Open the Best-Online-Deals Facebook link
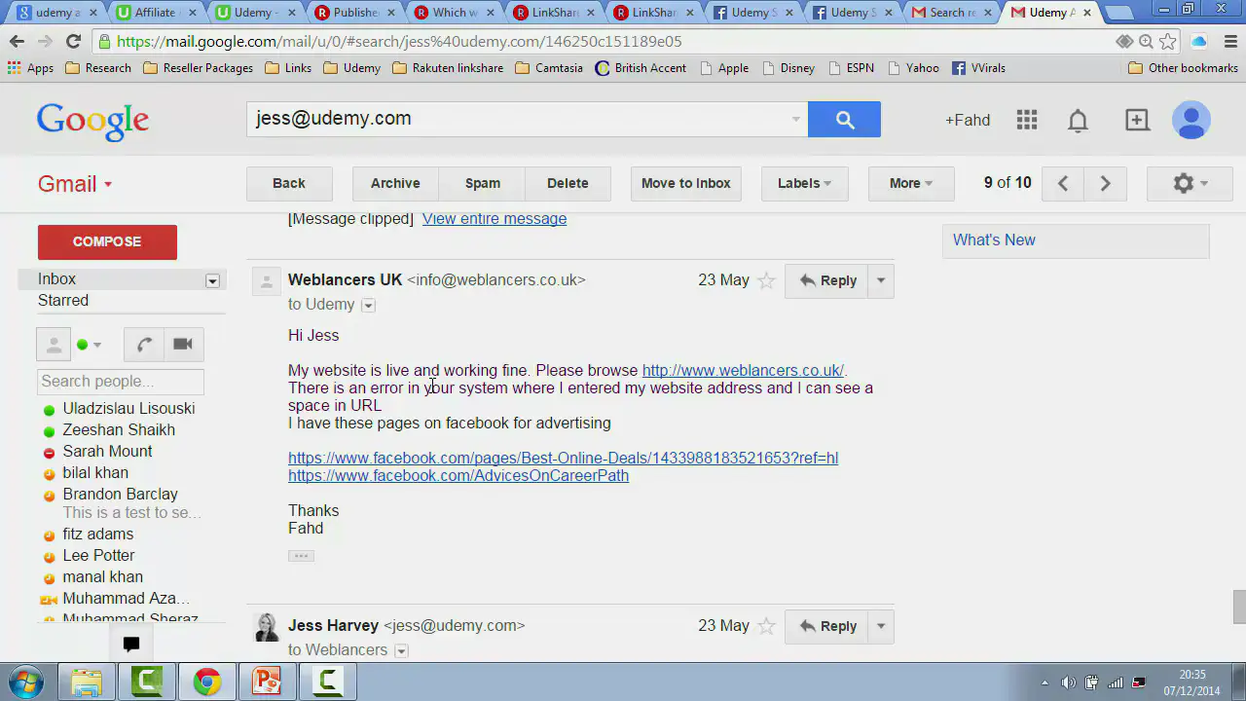Image resolution: width=1246 pixels, height=701 pixels. click(563, 459)
